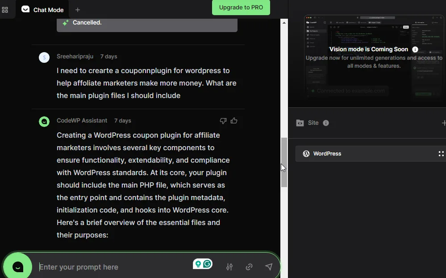Click the chat scrollbar thumb
446x278 pixels.
click(x=284, y=163)
